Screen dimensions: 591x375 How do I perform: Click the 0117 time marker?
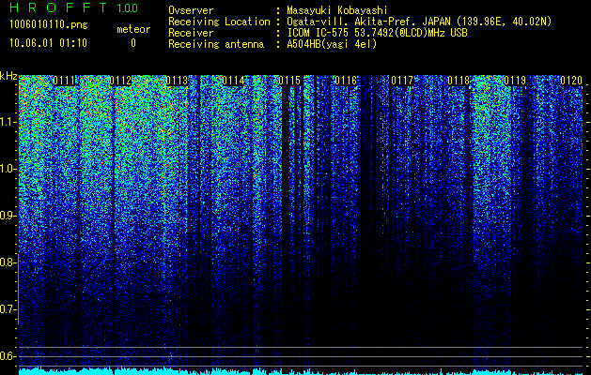pos(402,81)
